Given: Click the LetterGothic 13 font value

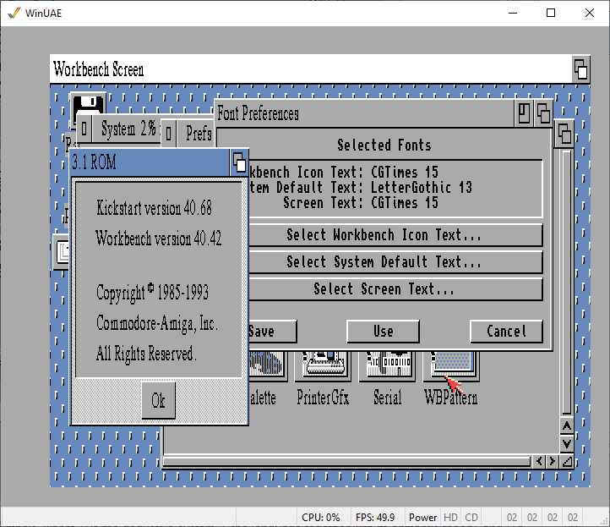Looking at the screenshot, I should [x=422, y=187].
